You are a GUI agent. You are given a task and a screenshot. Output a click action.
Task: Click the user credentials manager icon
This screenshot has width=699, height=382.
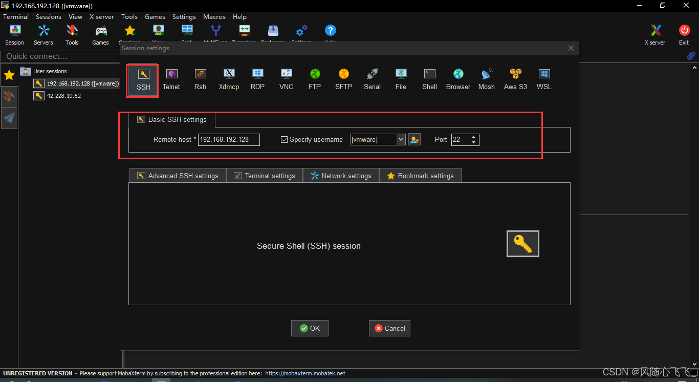tap(414, 139)
